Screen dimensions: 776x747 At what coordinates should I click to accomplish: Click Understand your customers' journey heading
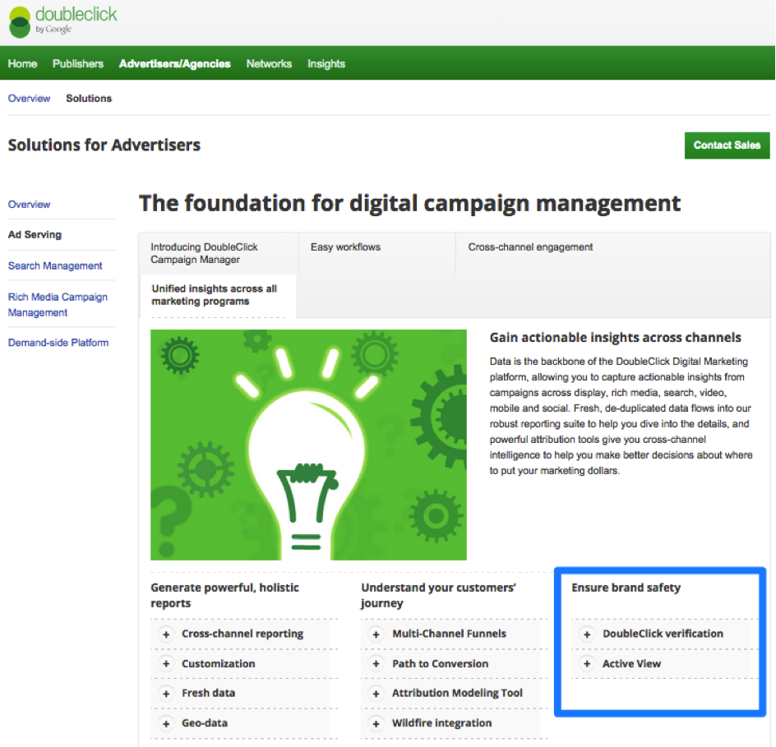point(438,595)
